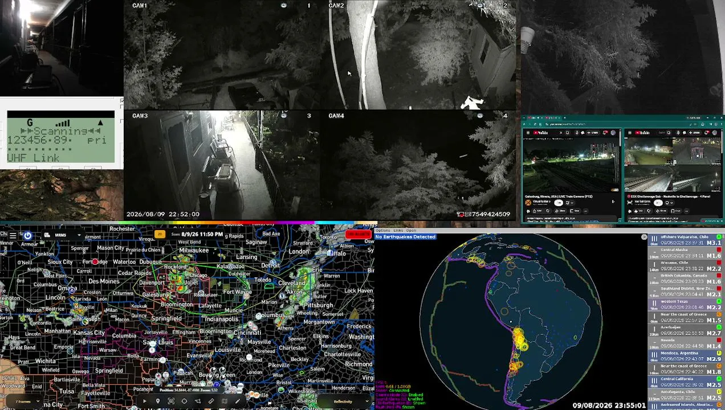The height and width of the screenshot is (410, 725).
Task: Toggle the yellow 2D view button
Action: tap(160, 234)
